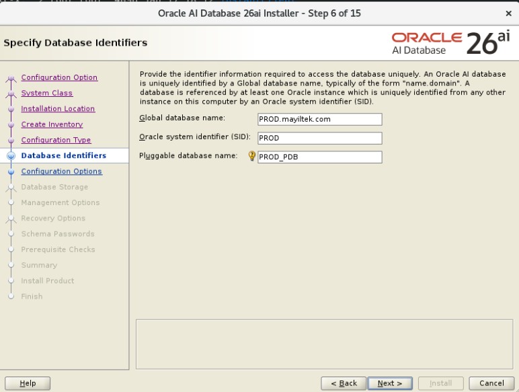Click the Pluggable database name label
The width and height of the screenshot is (519, 392).
(188, 155)
